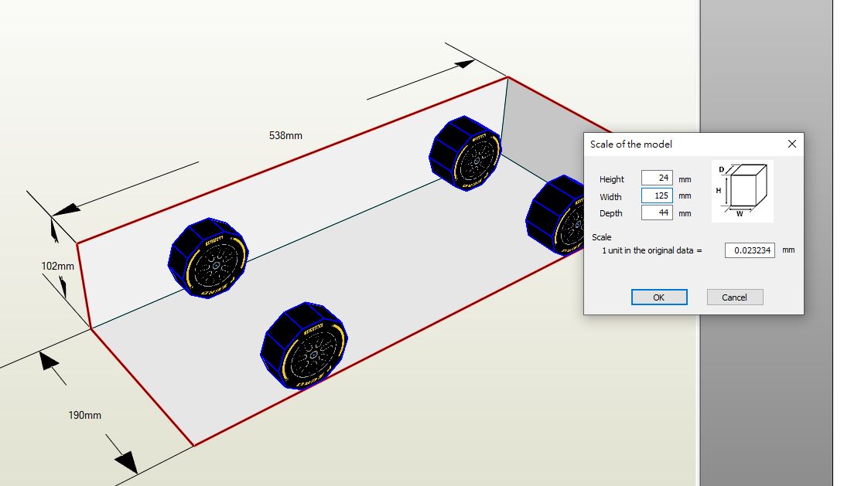This screenshot has width=844, height=486.
Task: Focus the scale-per-unit field showing 0.023234
Action: point(749,250)
